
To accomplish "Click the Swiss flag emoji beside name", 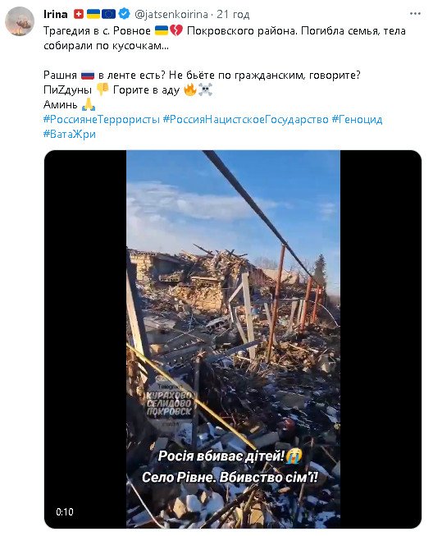I will point(79,14).
